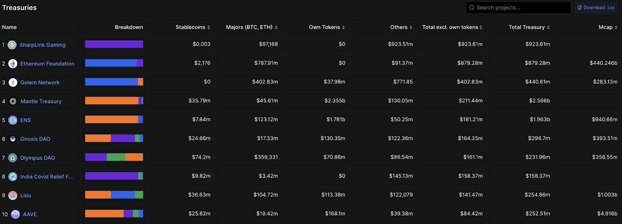Click the ENS logo icon
622x224 pixels.
[13, 120]
